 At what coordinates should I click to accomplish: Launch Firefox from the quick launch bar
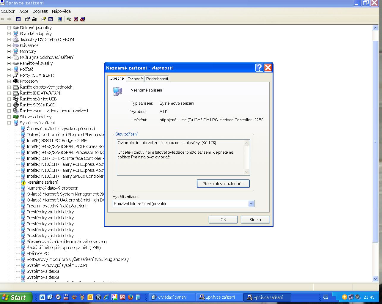point(130,297)
